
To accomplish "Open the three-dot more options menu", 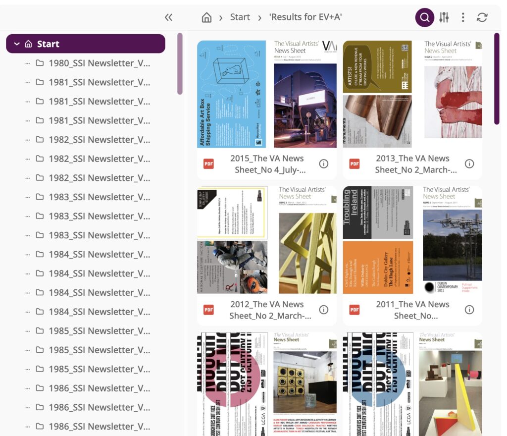I will pyautogui.click(x=463, y=17).
